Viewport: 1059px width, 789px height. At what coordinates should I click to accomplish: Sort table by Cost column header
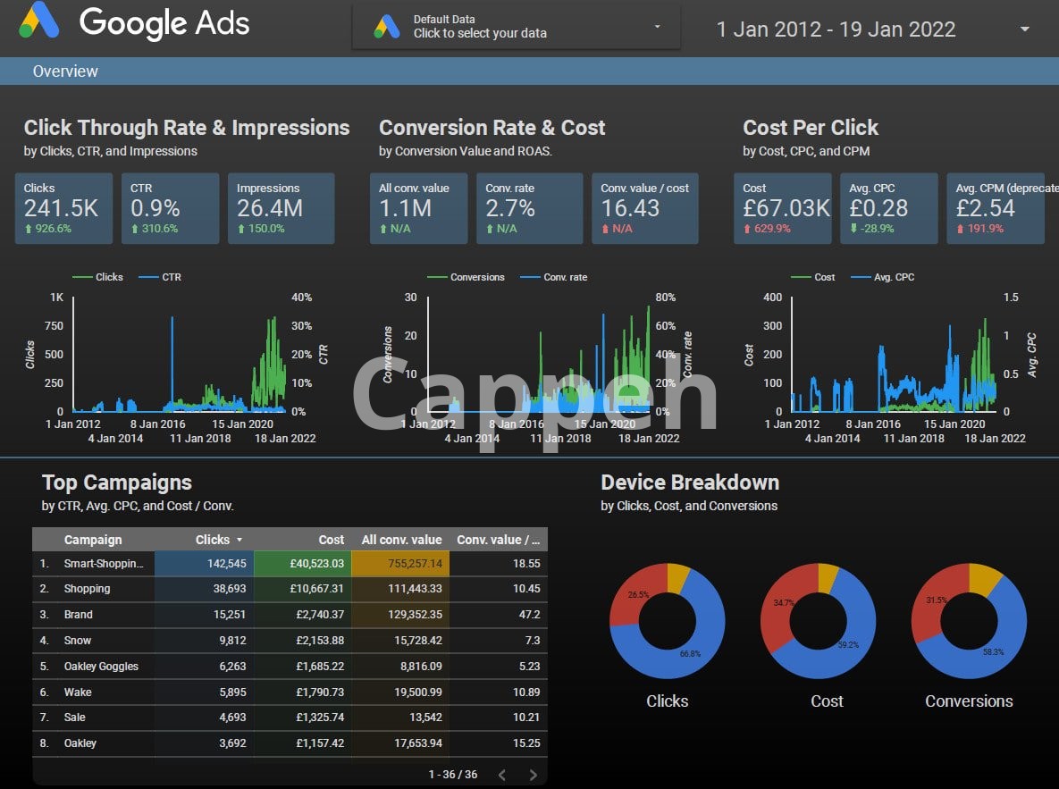pyautogui.click(x=331, y=540)
